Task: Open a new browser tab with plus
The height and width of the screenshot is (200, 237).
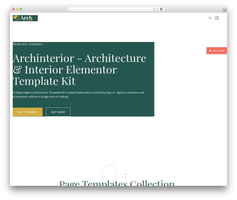Action: click(225, 10)
